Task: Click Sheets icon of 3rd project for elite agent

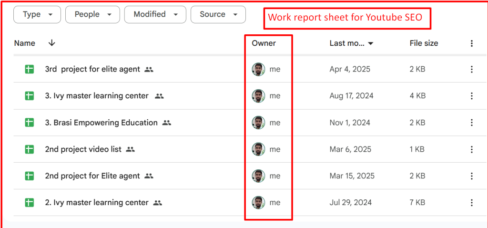Action: click(x=30, y=69)
